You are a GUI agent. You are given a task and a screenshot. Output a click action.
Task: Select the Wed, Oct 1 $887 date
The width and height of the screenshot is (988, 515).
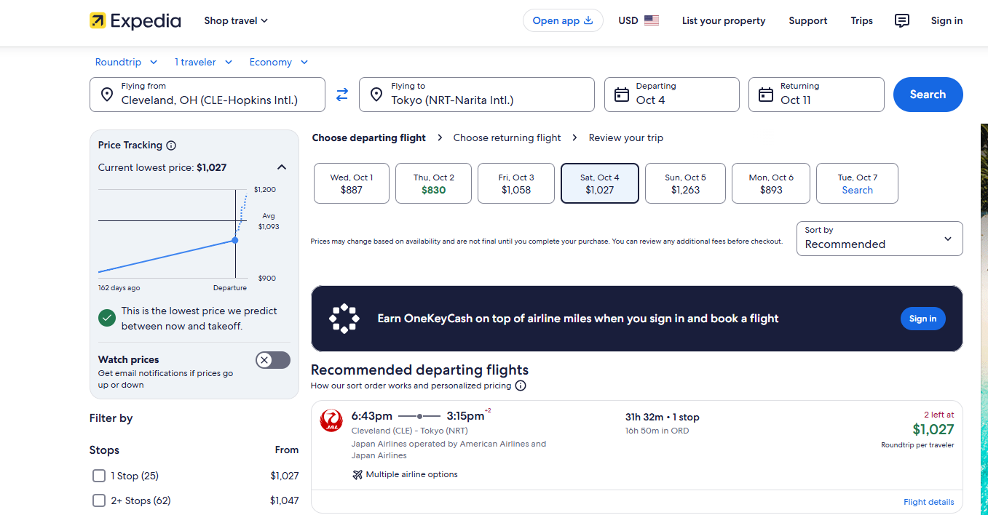click(352, 183)
